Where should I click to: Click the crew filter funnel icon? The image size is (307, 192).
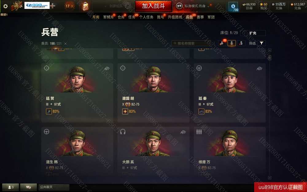(262, 43)
